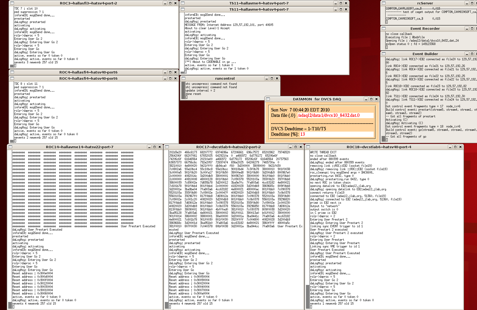Open window menu icon of rcServer window
This screenshot has width=477, height=310.
pos(384,3)
